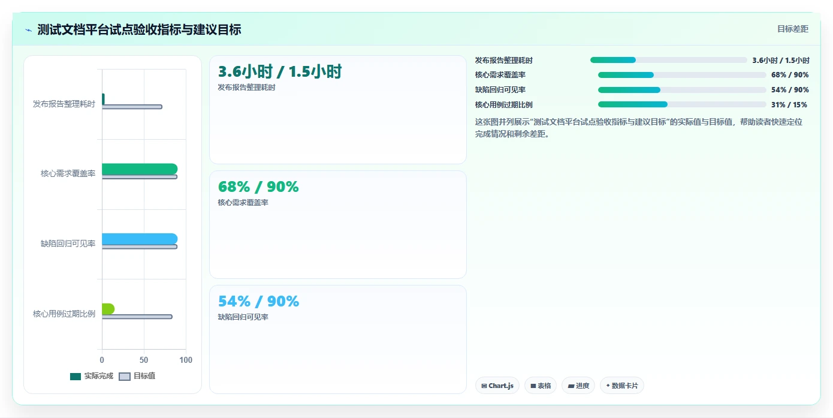833x418 pixels.
Task: Click the blue 缺陷回归可见率 actual bar in chart
Action: point(140,239)
